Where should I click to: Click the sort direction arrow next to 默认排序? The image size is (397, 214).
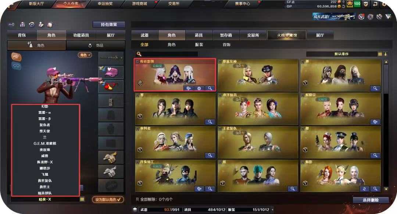pos(386,54)
